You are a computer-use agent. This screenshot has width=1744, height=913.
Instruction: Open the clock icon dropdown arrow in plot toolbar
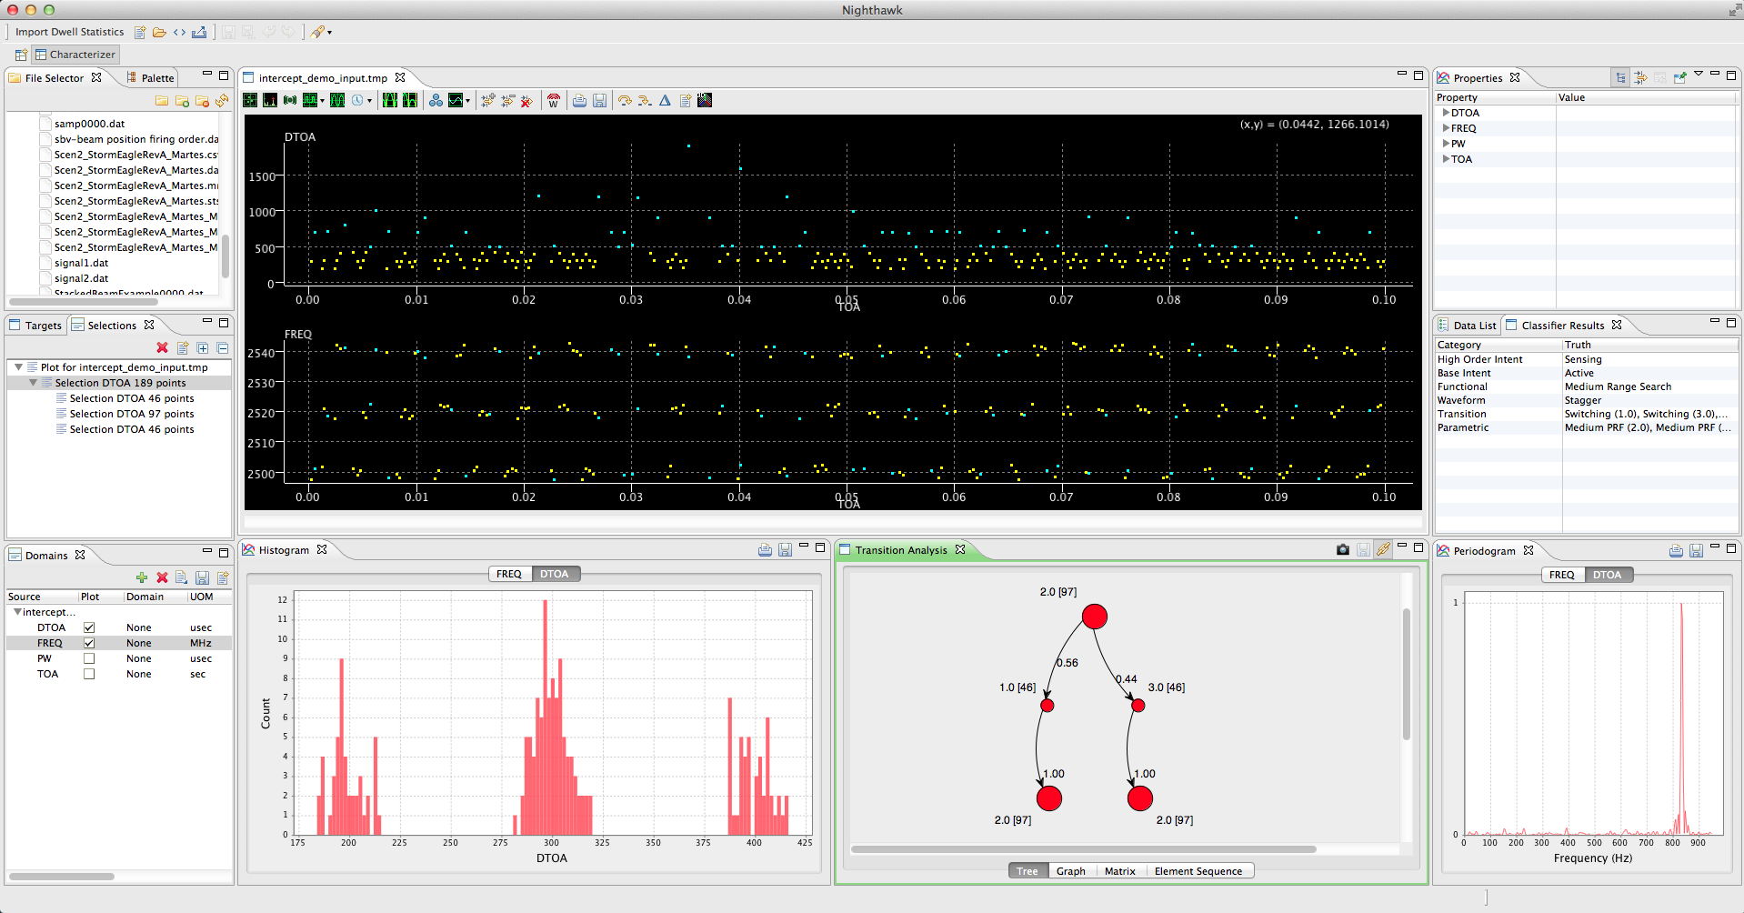[369, 101]
